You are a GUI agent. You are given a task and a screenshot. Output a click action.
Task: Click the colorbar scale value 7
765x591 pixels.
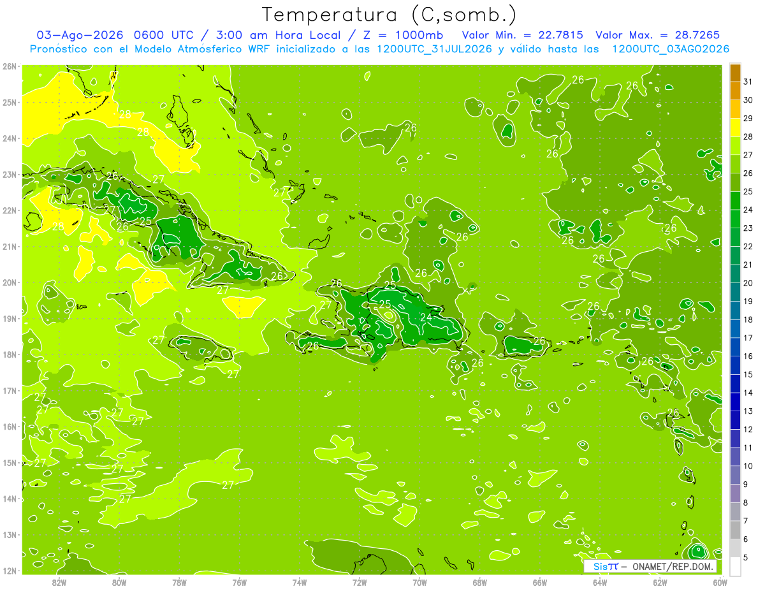(x=747, y=521)
